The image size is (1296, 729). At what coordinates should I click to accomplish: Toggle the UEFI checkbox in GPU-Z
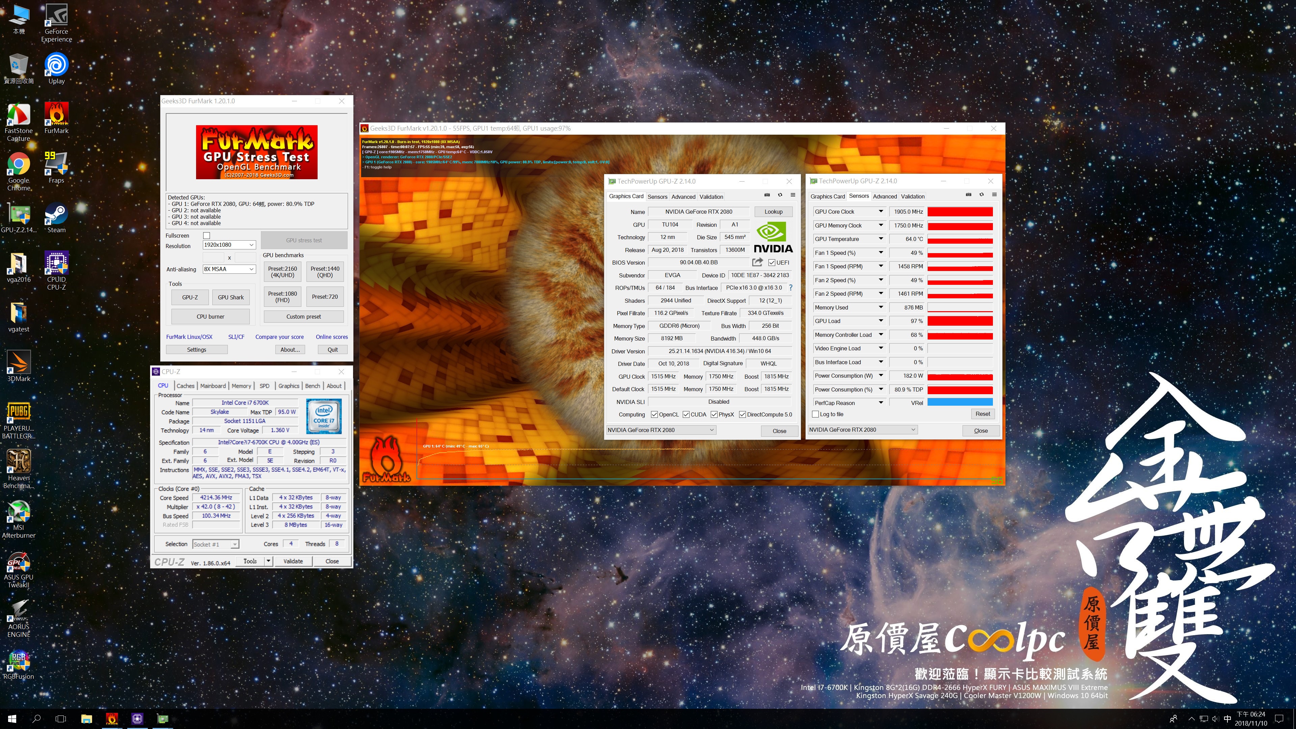pos(771,263)
